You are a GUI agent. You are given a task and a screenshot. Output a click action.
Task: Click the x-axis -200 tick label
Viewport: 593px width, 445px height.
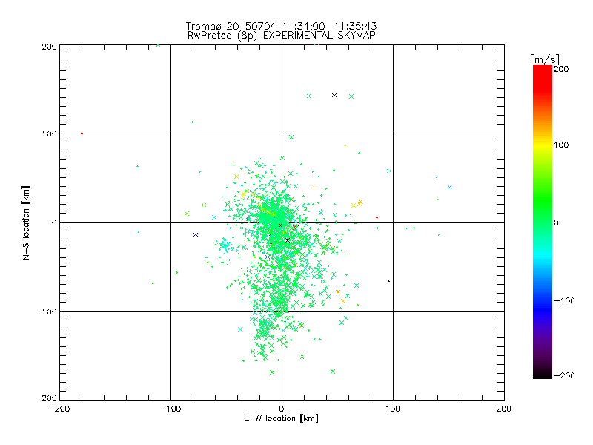59,409
